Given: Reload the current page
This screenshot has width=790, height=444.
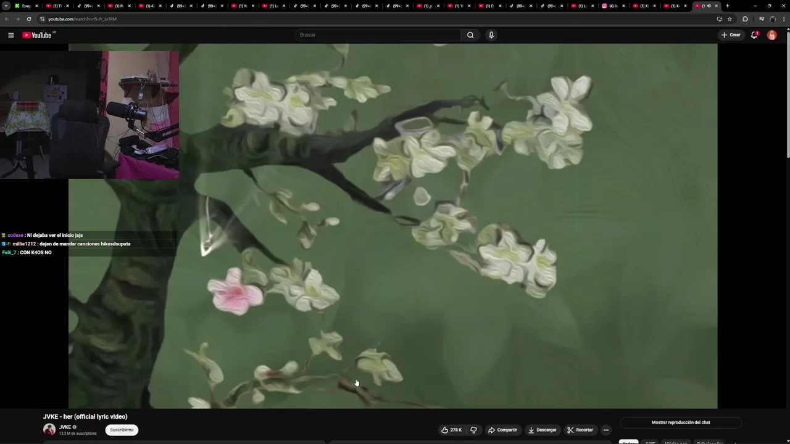Looking at the screenshot, I should [28, 19].
